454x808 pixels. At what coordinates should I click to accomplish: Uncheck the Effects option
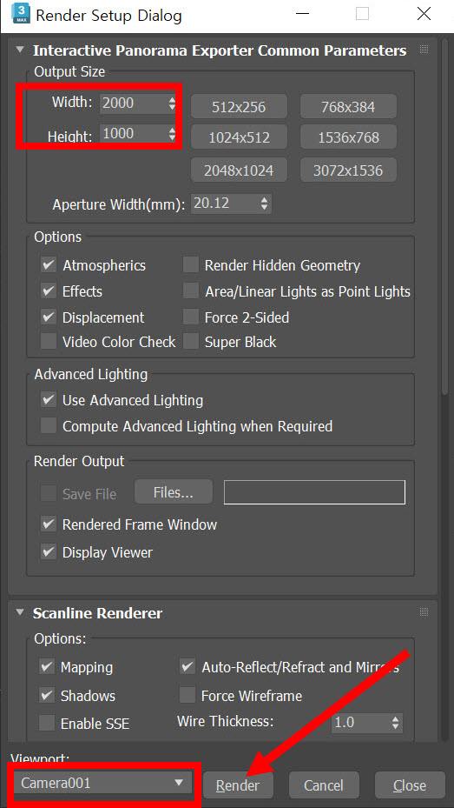[49, 291]
